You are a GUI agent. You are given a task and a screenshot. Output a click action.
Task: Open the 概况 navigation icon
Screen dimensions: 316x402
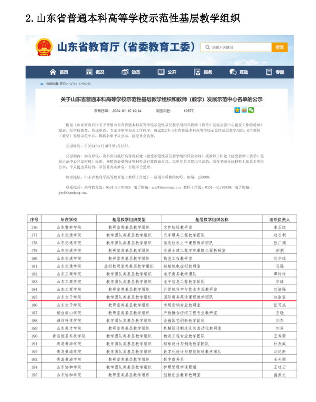[89, 72]
